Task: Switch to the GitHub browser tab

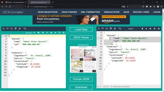Action: click(x=16, y=2)
